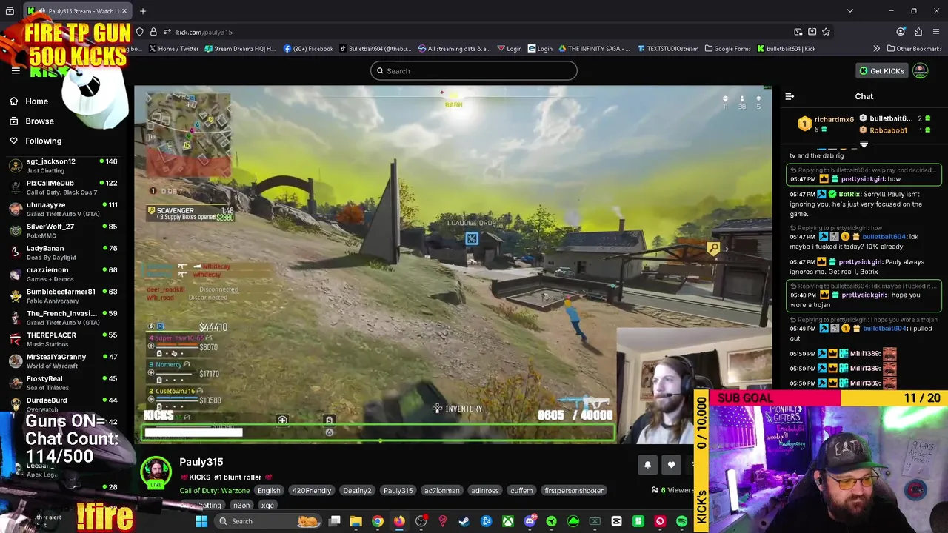Viewport: 948px width, 533px height.
Task: Click the Get KICKs button
Action: [881, 71]
